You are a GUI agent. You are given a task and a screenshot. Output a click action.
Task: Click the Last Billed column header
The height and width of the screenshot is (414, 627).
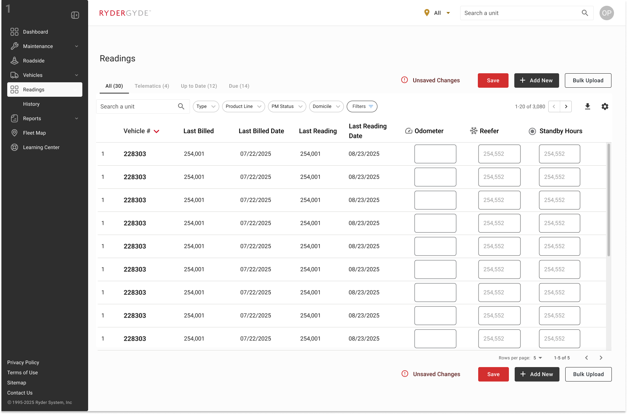point(199,131)
